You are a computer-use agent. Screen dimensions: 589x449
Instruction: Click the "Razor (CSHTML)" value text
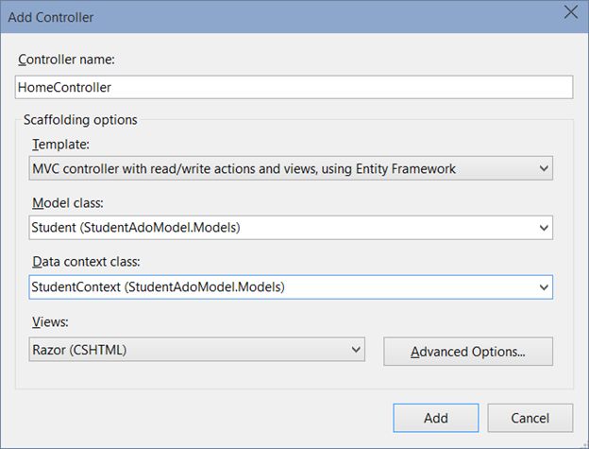(x=79, y=350)
